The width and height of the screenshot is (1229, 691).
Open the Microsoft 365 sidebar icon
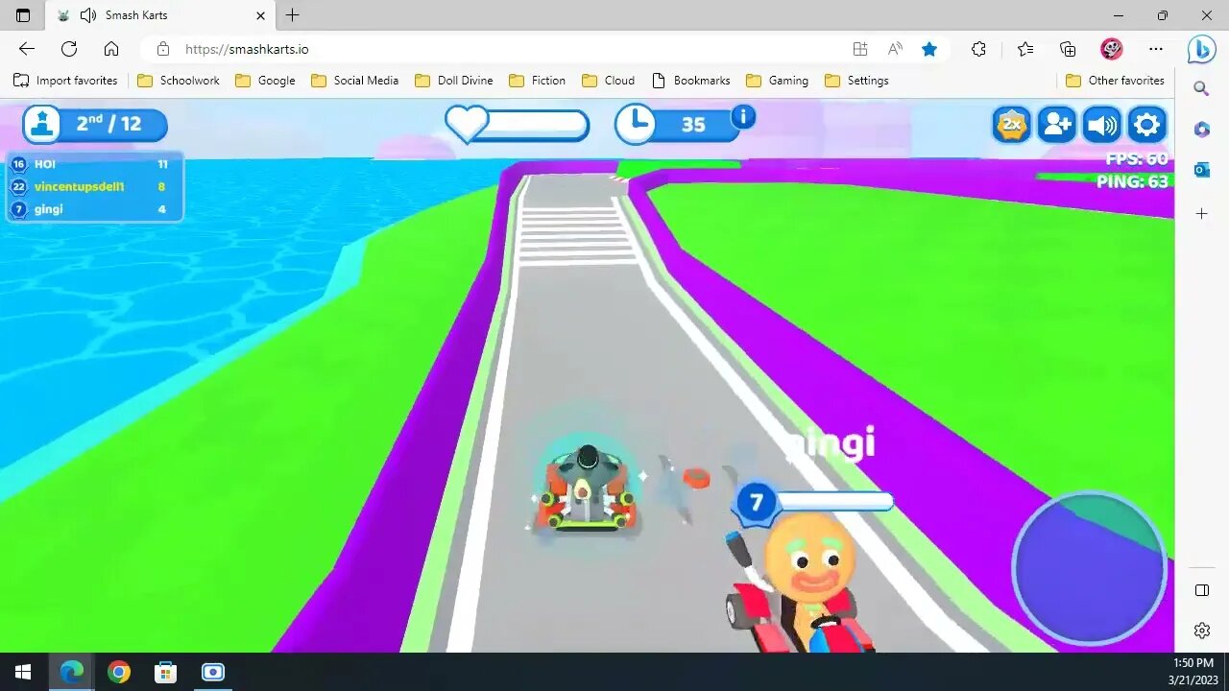point(1201,130)
